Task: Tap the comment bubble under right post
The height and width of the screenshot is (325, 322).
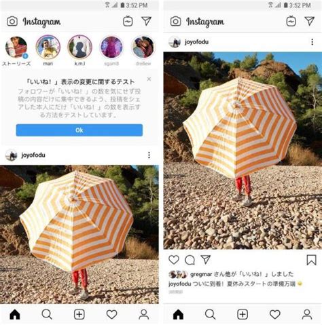Action: pyautogui.click(x=190, y=260)
